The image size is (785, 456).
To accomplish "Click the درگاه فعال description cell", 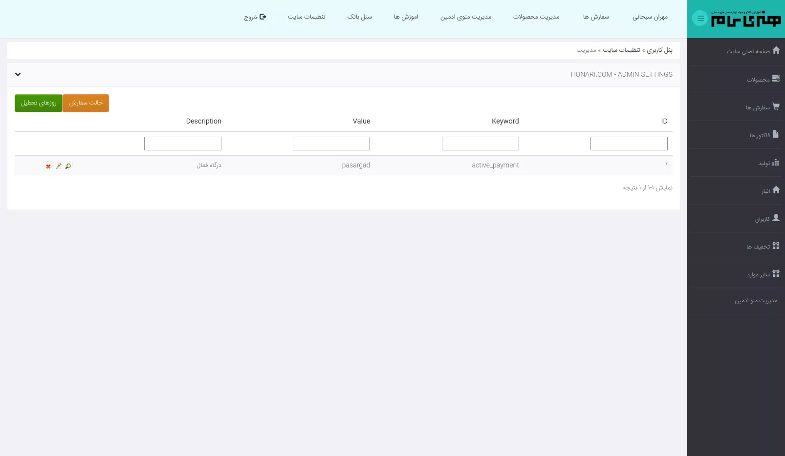I will coord(209,166).
